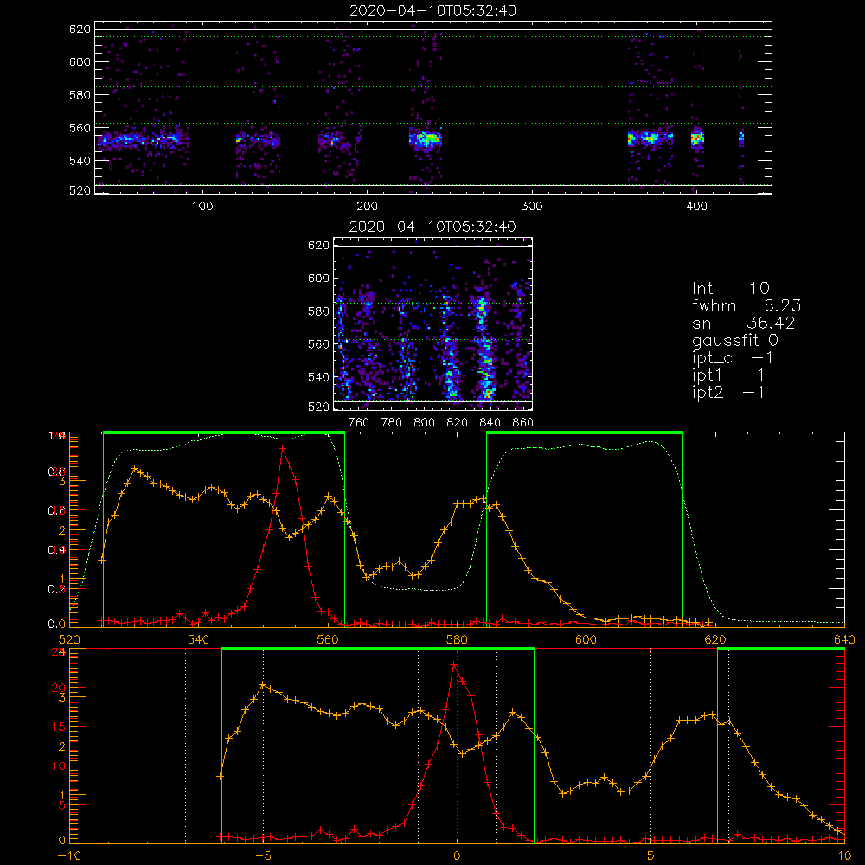This screenshot has width=865, height=865.
Task: Select the 'Int 10' readout
Action: click(x=731, y=288)
